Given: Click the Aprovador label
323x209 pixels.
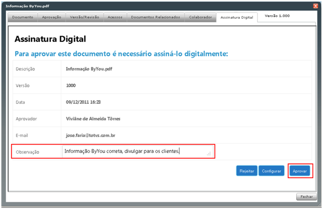Looking at the screenshot, I should pos(26,119).
